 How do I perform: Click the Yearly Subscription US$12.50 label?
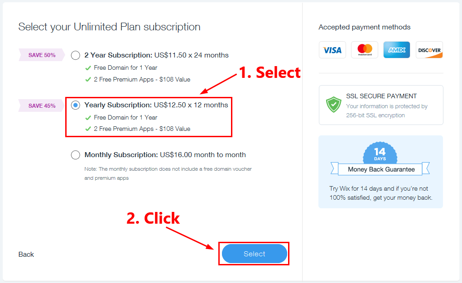pos(156,105)
